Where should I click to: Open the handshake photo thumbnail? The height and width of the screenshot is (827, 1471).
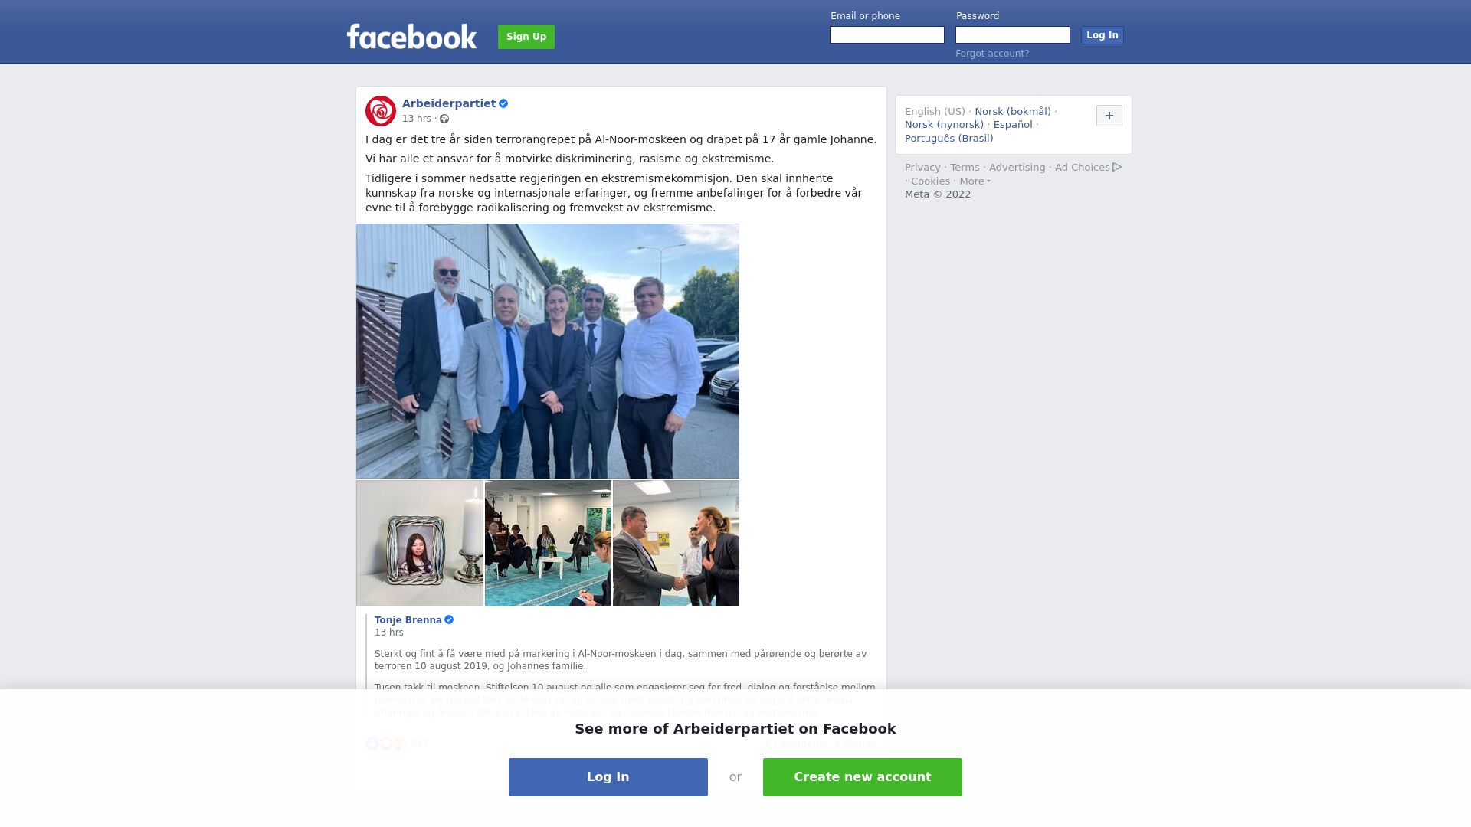click(676, 544)
